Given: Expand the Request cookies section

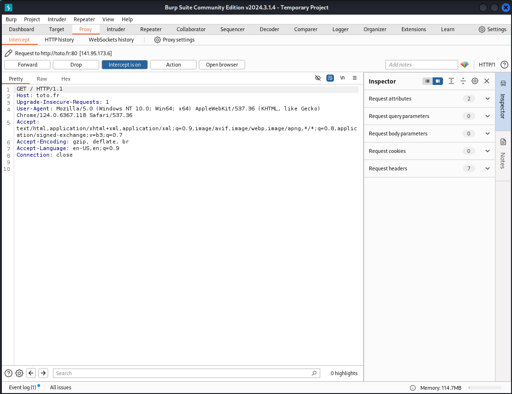Looking at the screenshot, I should (x=487, y=151).
